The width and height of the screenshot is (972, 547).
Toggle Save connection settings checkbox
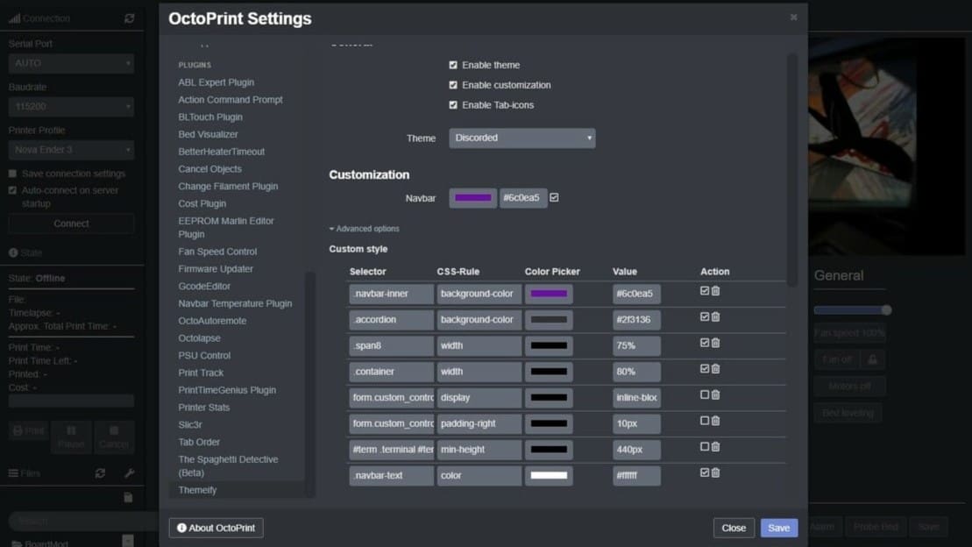[x=12, y=174]
